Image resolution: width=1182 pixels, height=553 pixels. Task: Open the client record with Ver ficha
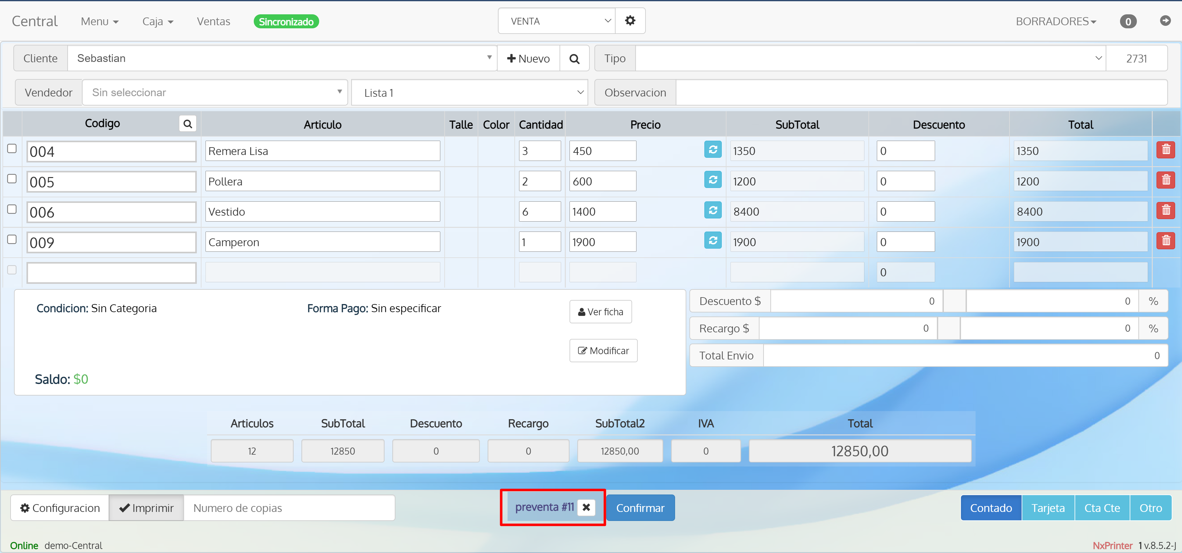pos(600,311)
